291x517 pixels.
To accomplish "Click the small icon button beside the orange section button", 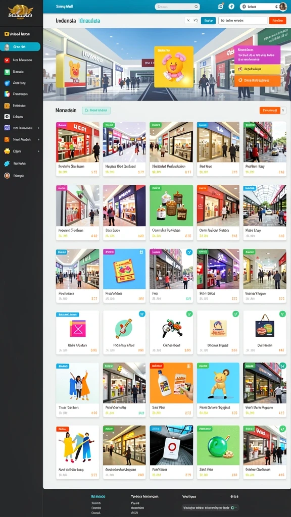I will (283, 111).
